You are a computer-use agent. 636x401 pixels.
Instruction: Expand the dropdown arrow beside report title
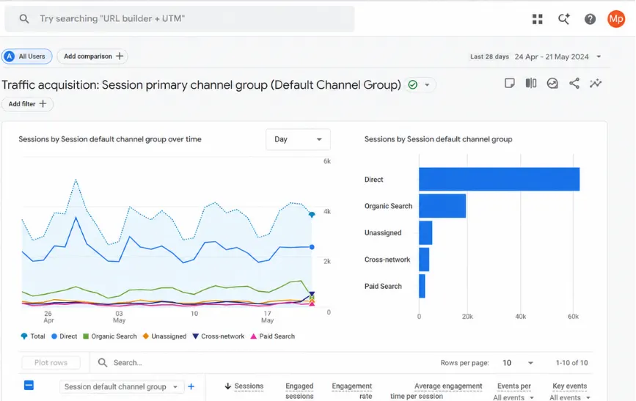pyautogui.click(x=427, y=85)
